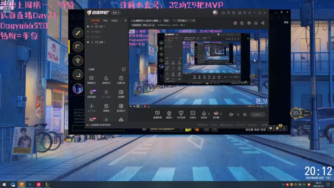Toggle visibility eye of 摄像头 1 source
Image resolution: width=334 pixels, height=188 pixels.
pos(88,32)
